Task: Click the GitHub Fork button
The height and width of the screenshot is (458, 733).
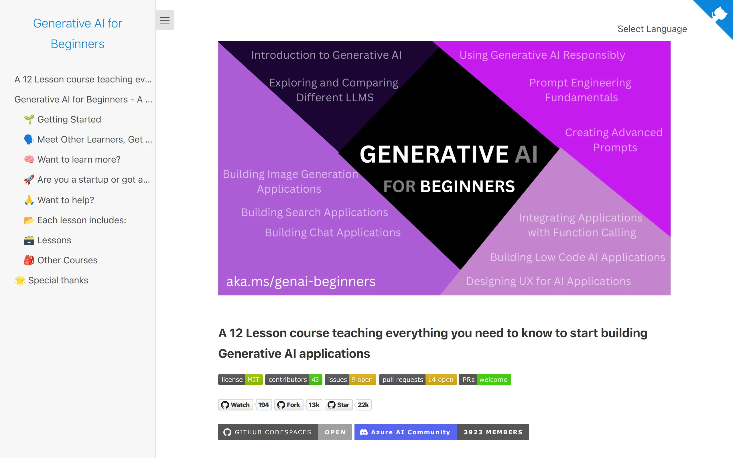Action: click(x=289, y=405)
